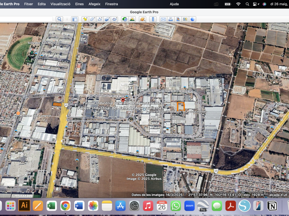Image resolution: width=289 pixels, height=216 pixels.
Task: Click the search magnifier button
Action: 60,19
